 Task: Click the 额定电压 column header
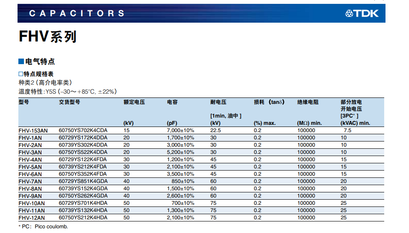click(134, 102)
